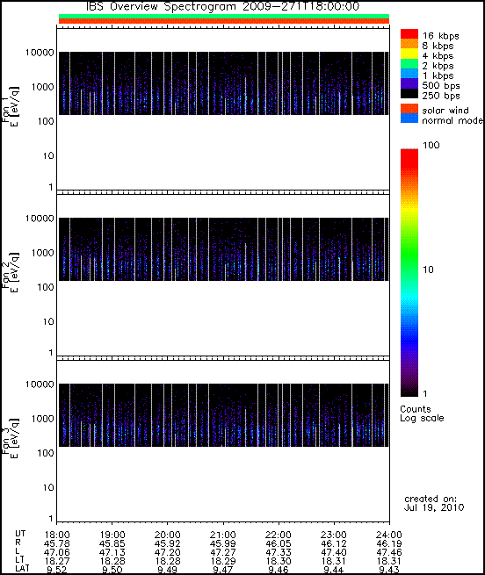Click the normal mode blue swatch

click(409, 119)
